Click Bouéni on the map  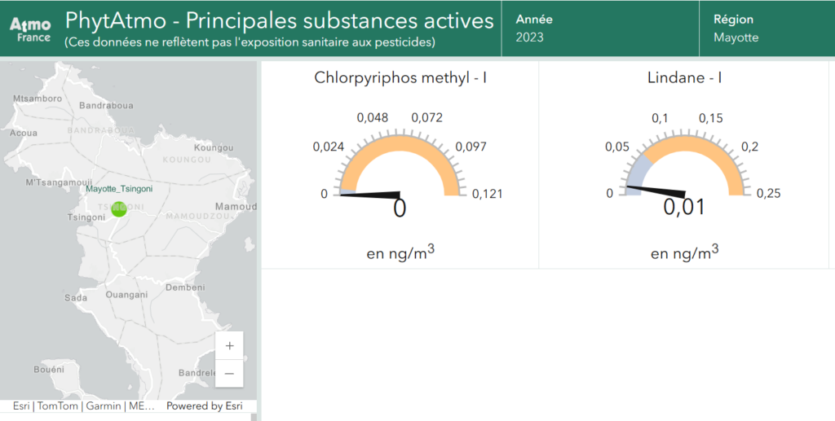click(x=49, y=370)
